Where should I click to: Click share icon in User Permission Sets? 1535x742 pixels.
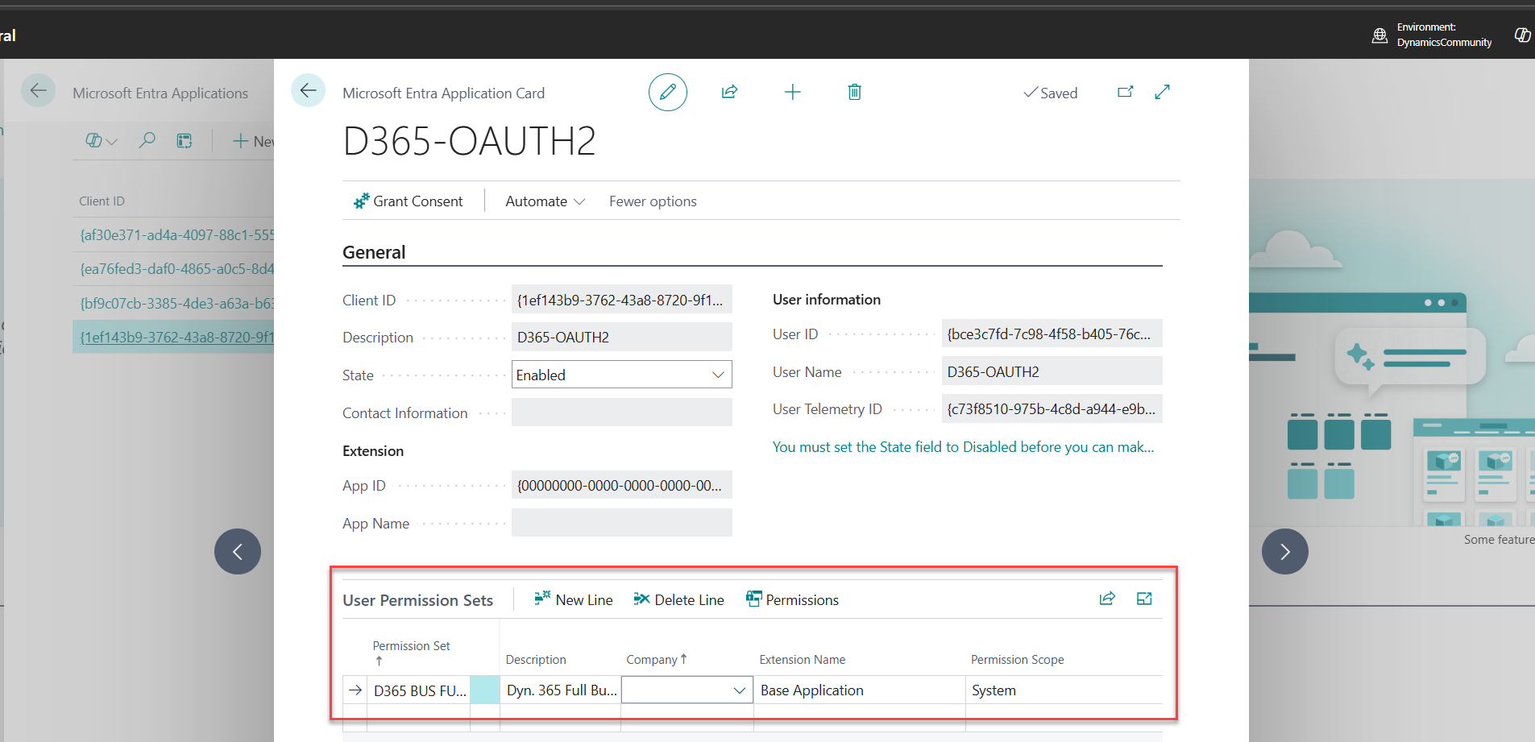tap(1107, 599)
